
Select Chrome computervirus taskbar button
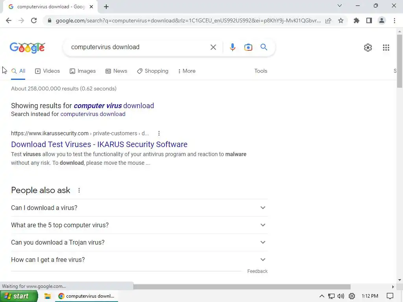point(87,296)
